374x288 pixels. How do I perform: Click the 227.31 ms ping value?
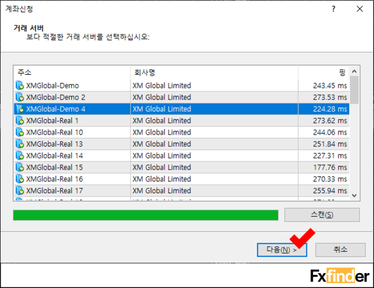pyautogui.click(x=330, y=156)
